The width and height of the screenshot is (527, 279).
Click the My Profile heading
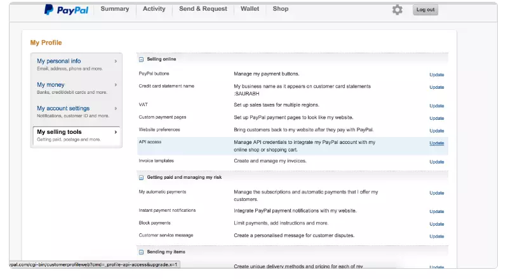pyautogui.click(x=46, y=42)
